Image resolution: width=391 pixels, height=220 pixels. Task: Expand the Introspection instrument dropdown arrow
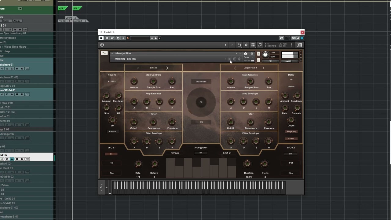tap(112, 53)
